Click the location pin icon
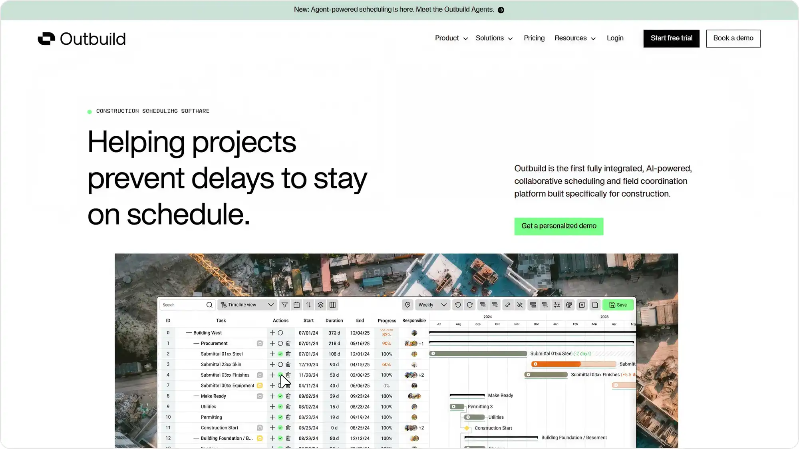 [x=407, y=305]
